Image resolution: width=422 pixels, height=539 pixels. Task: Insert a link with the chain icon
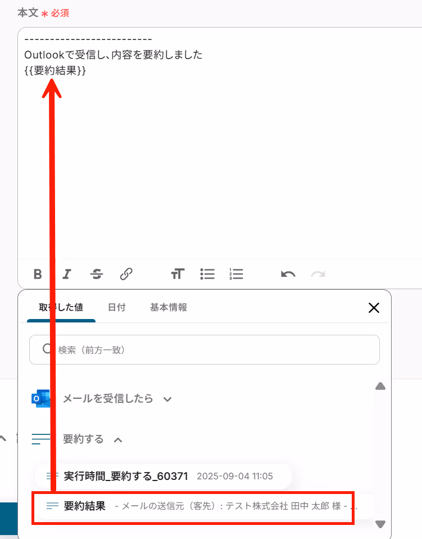click(x=126, y=274)
